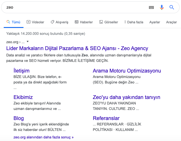Open the Blog sitelink
Screen dimensions: 181x141
coord(19,118)
